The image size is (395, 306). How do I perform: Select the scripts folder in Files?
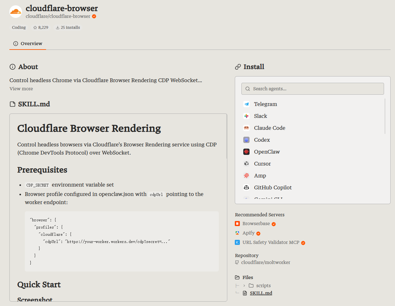point(263,286)
